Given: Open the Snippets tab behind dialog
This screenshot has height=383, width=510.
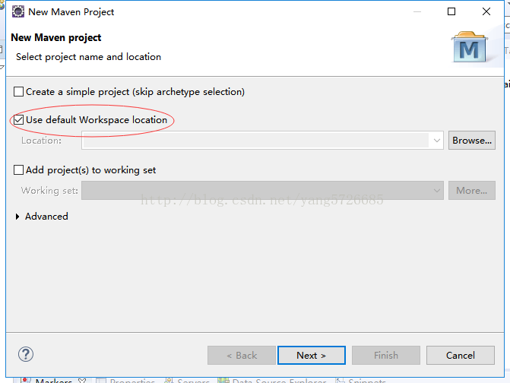Looking at the screenshot, I should pos(361,381).
